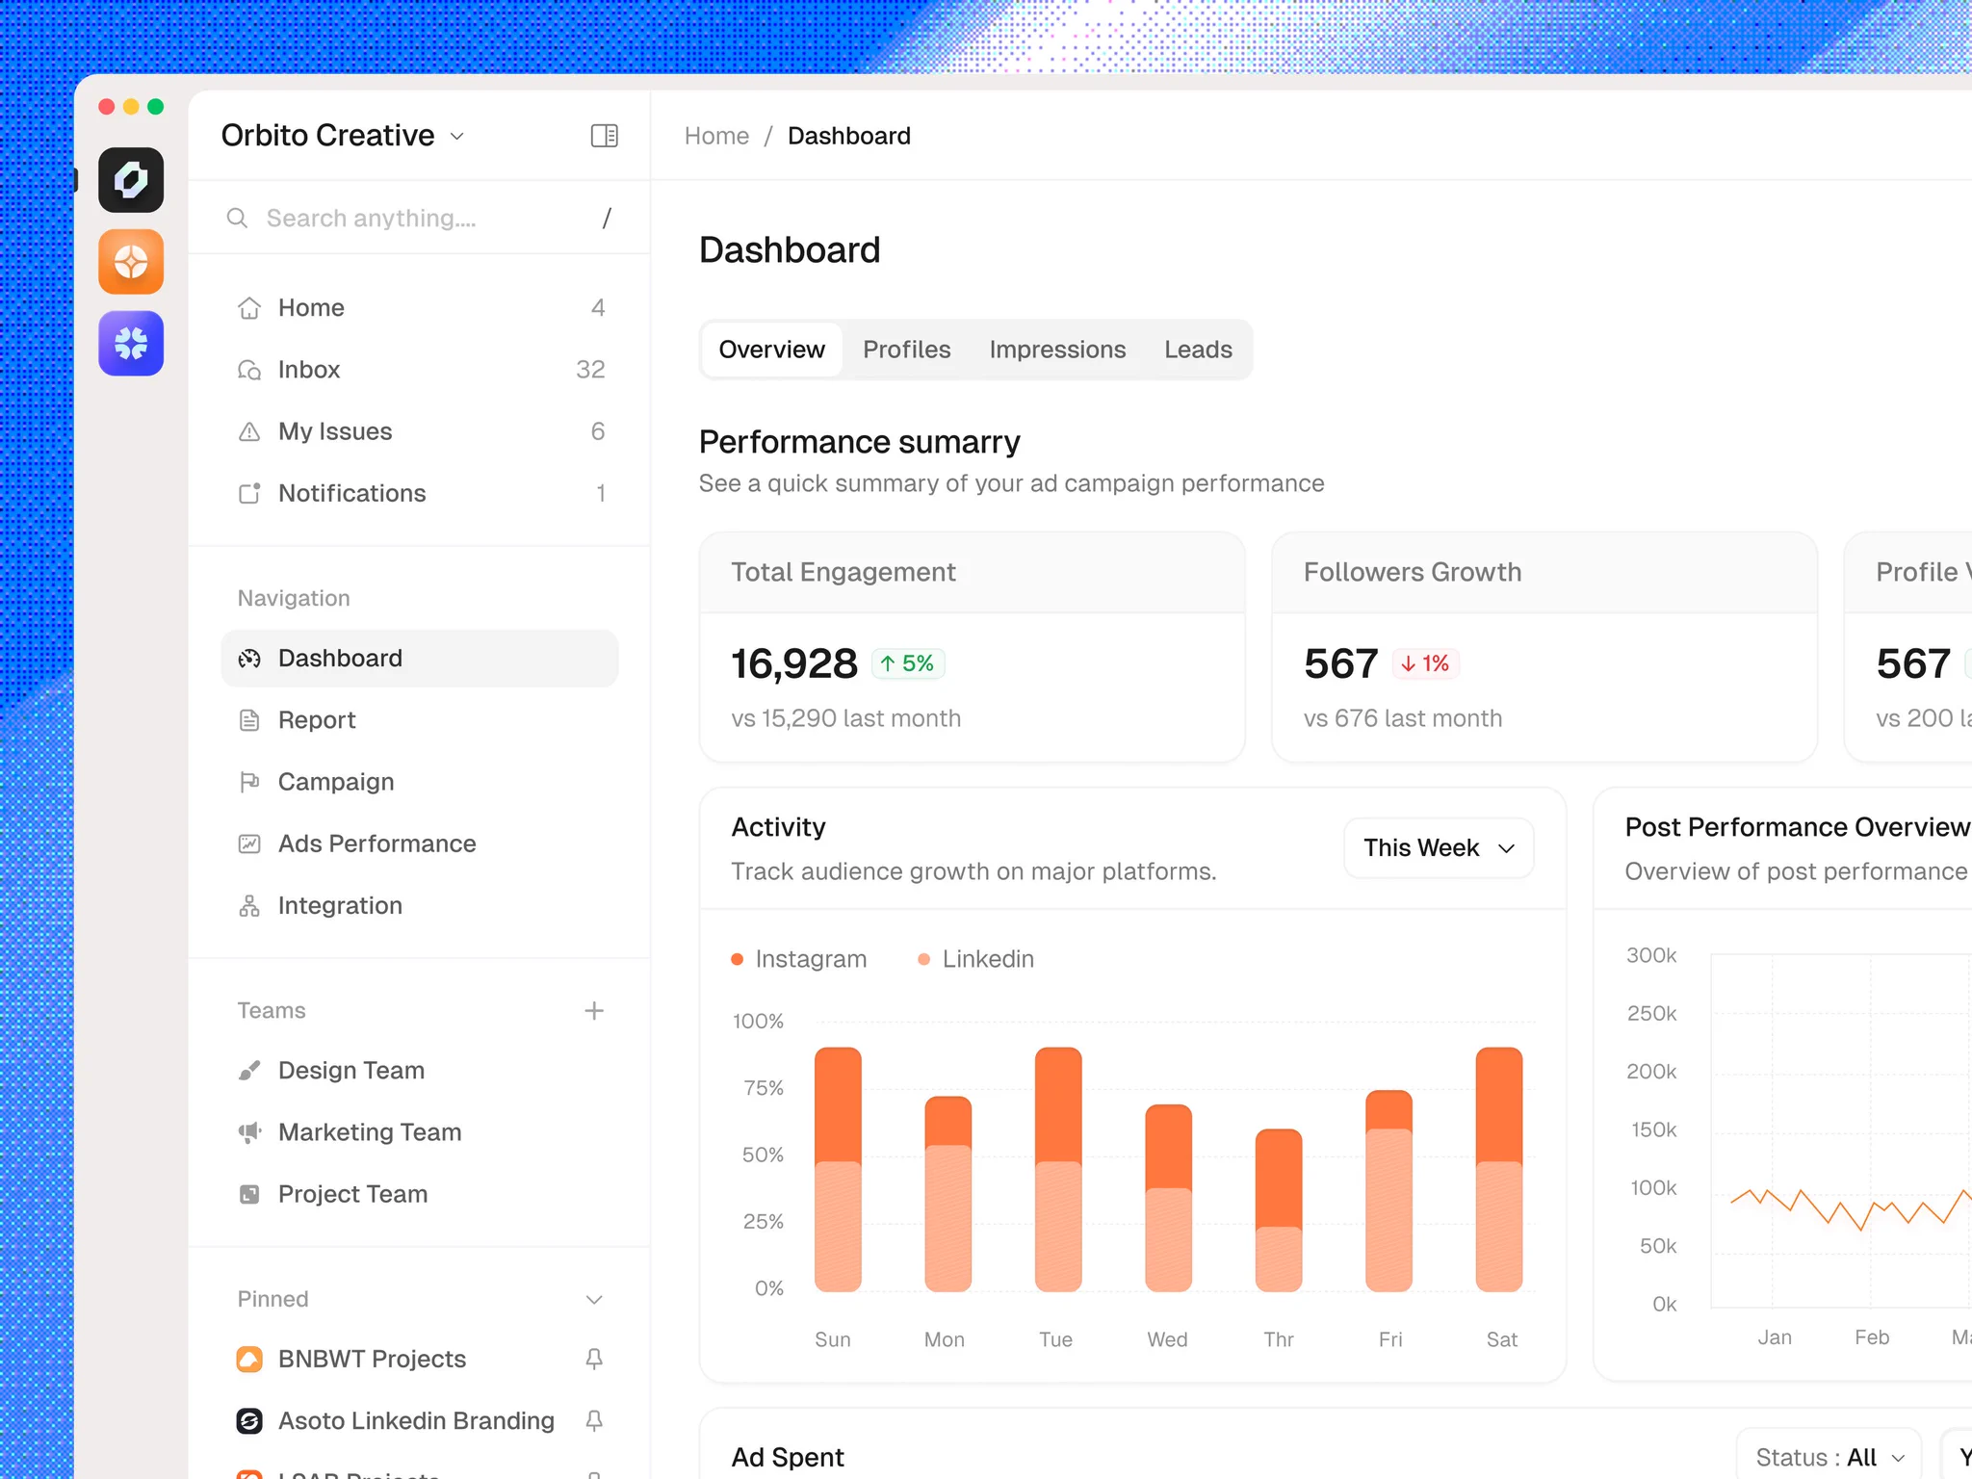Click the Asoto Linkedin Branding project icon
1972x1479 pixels.
(249, 1420)
